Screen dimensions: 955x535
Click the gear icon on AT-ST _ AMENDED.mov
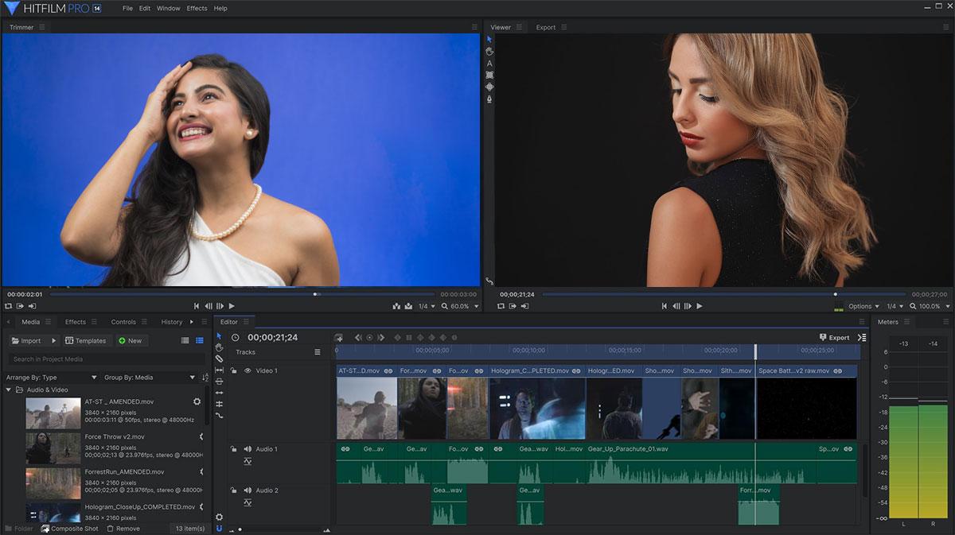pyautogui.click(x=197, y=402)
